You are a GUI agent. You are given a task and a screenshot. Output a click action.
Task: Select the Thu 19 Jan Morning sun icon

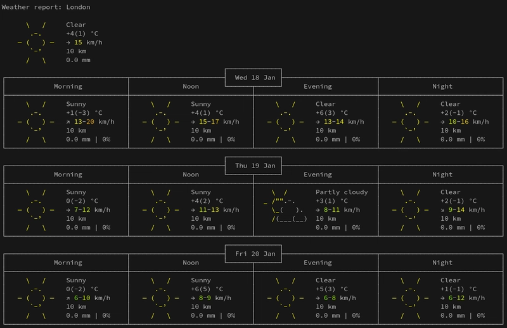pyautogui.click(x=35, y=210)
